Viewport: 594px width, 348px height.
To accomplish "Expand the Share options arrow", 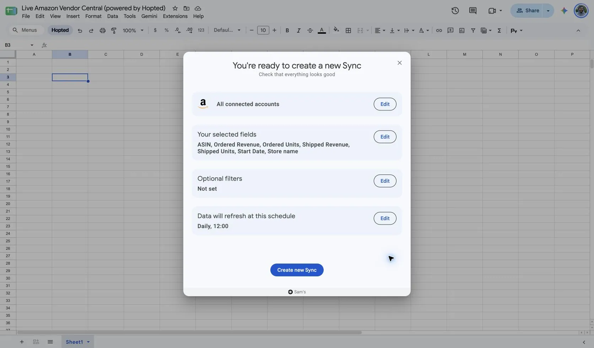I will pyautogui.click(x=548, y=11).
